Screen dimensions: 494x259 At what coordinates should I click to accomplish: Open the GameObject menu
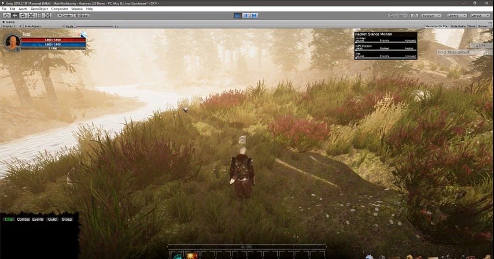tap(39, 9)
